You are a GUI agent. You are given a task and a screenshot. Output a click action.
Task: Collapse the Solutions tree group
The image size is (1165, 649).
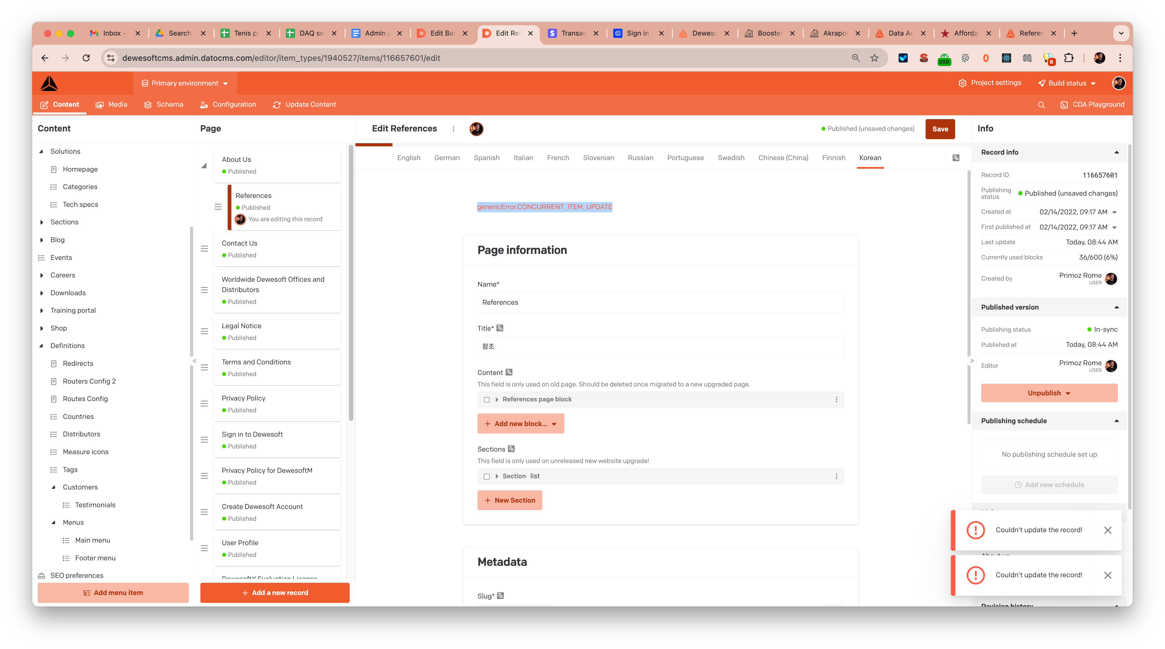(x=41, y=151)
